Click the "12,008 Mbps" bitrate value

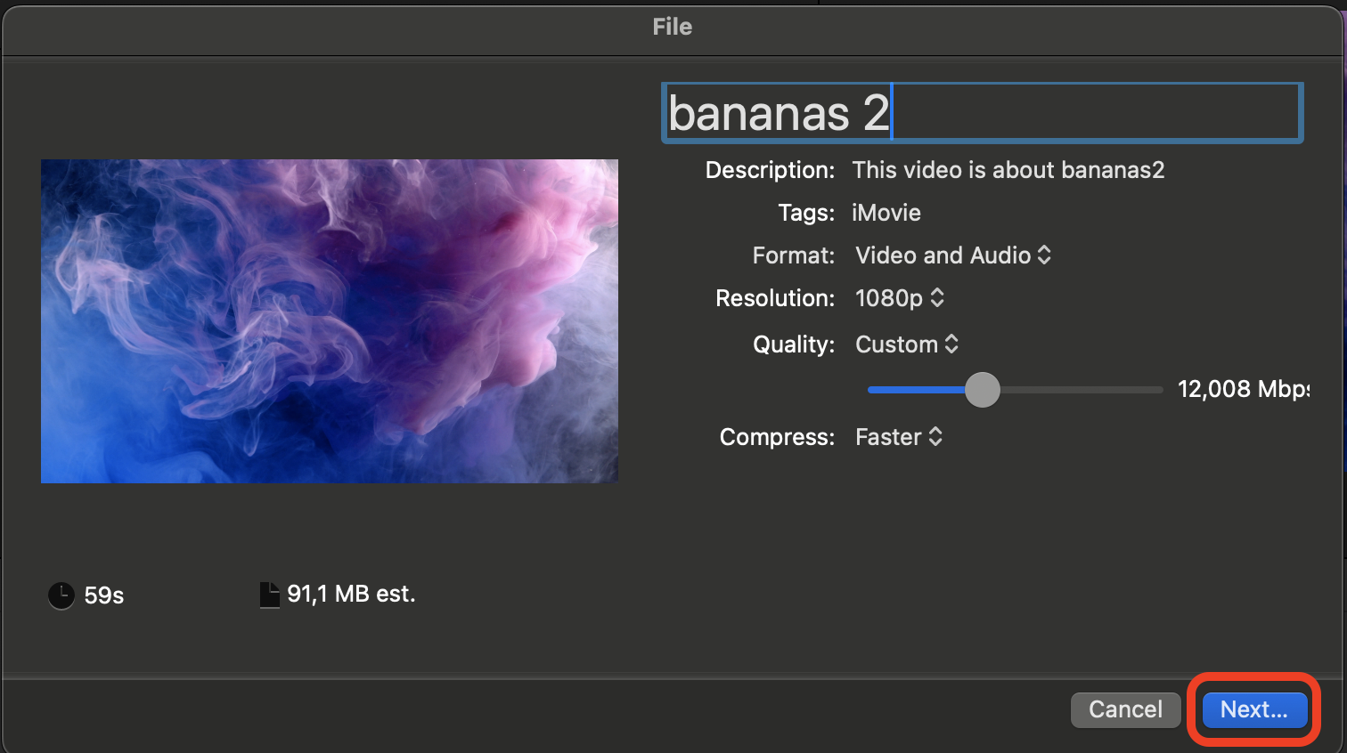point(1244,389)
